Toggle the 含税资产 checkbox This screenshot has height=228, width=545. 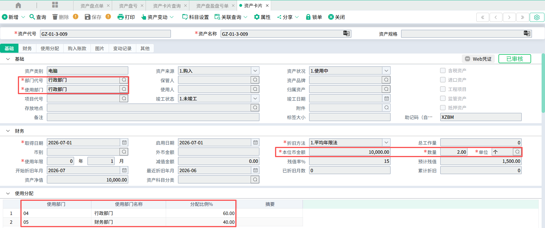click(443, 70)
